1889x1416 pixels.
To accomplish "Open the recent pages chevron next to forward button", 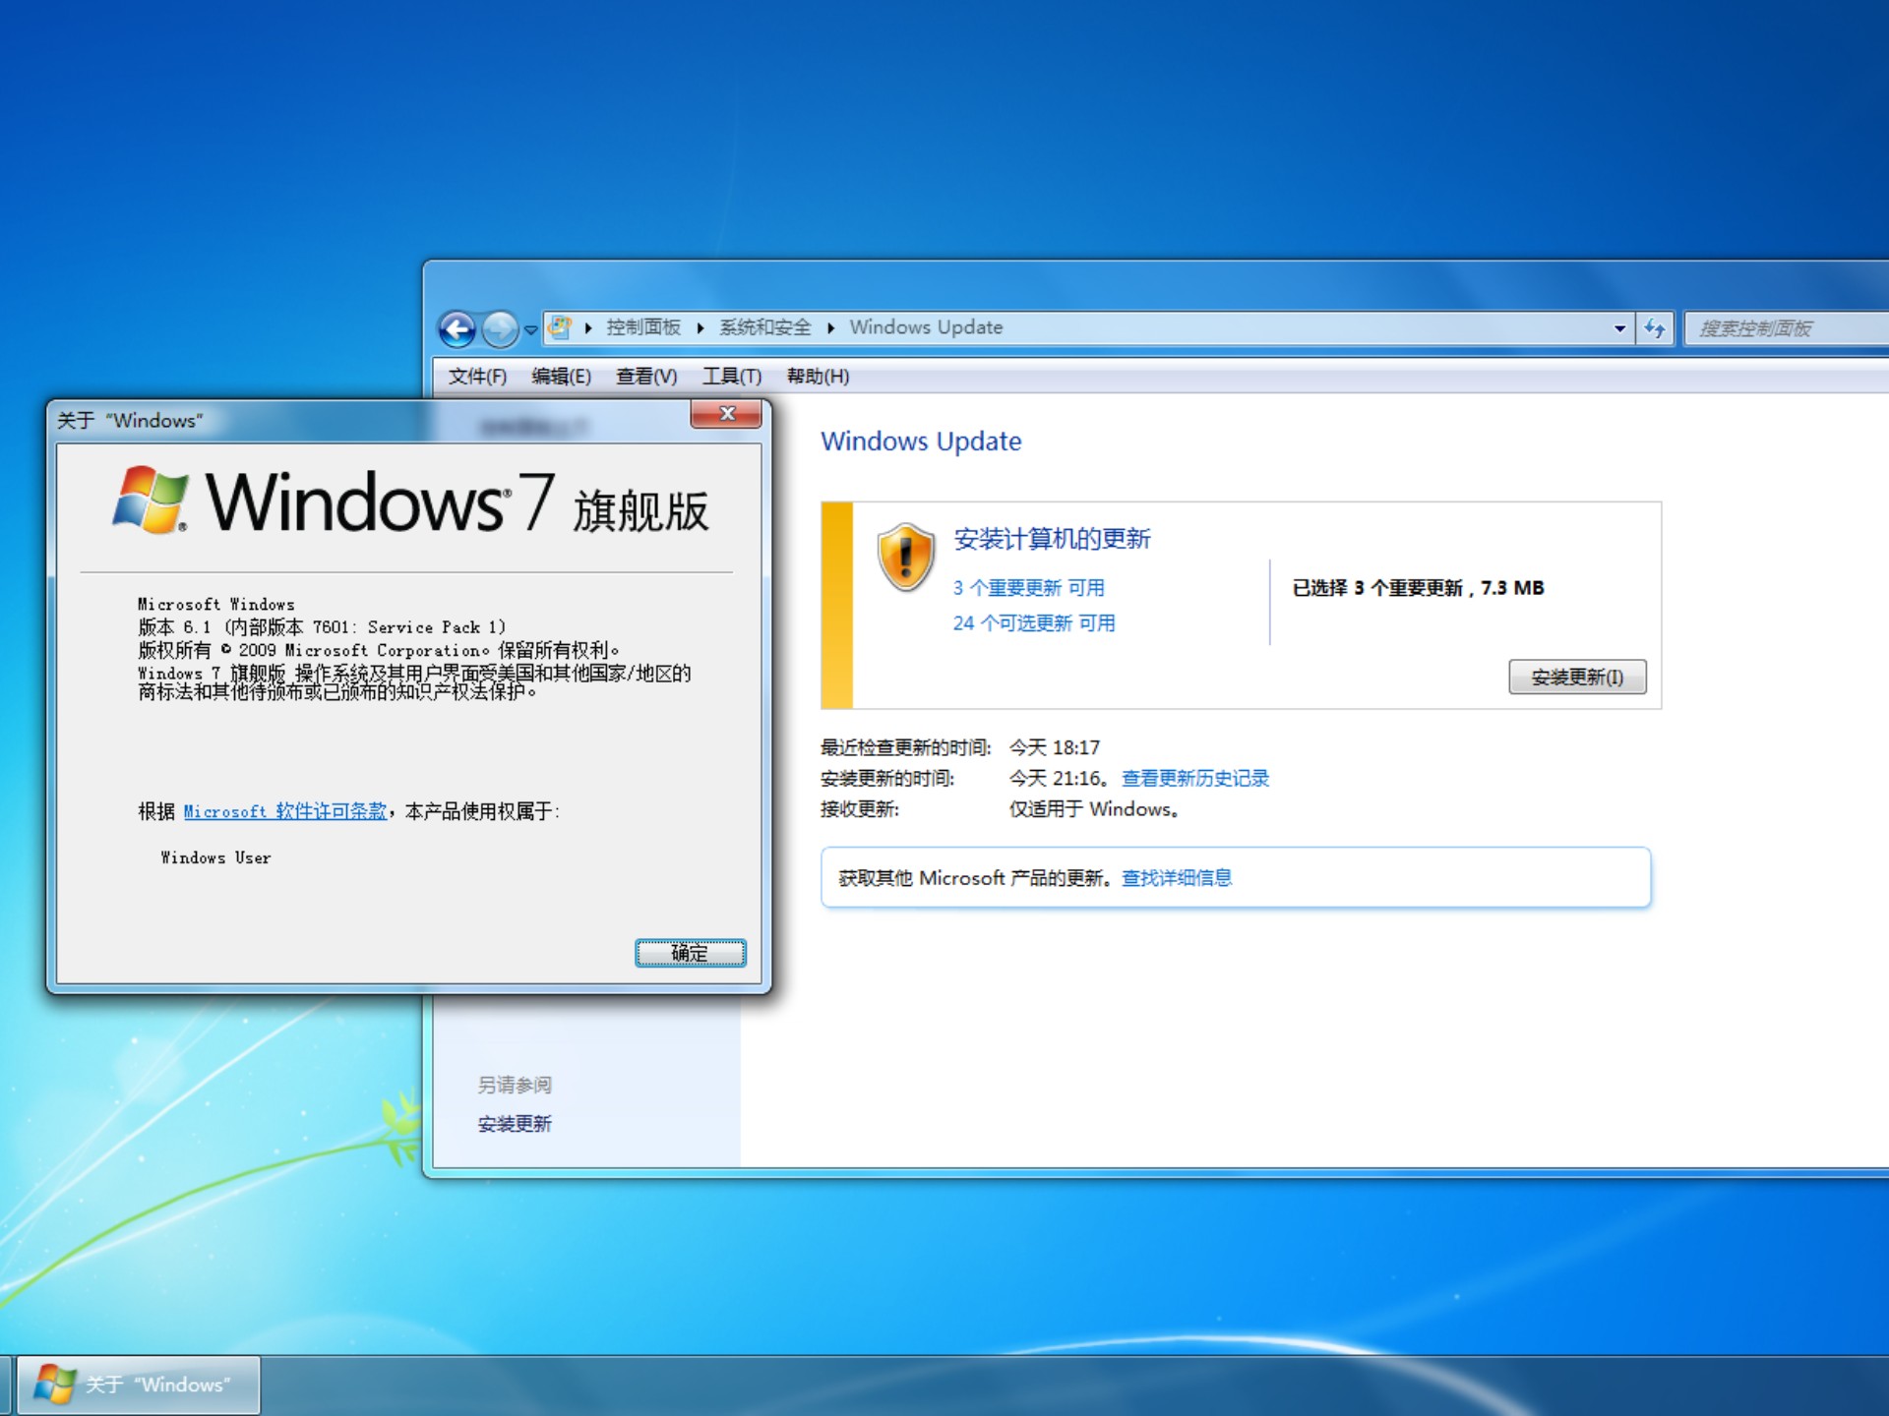I will pyautogui.click(x=529, y=328).
